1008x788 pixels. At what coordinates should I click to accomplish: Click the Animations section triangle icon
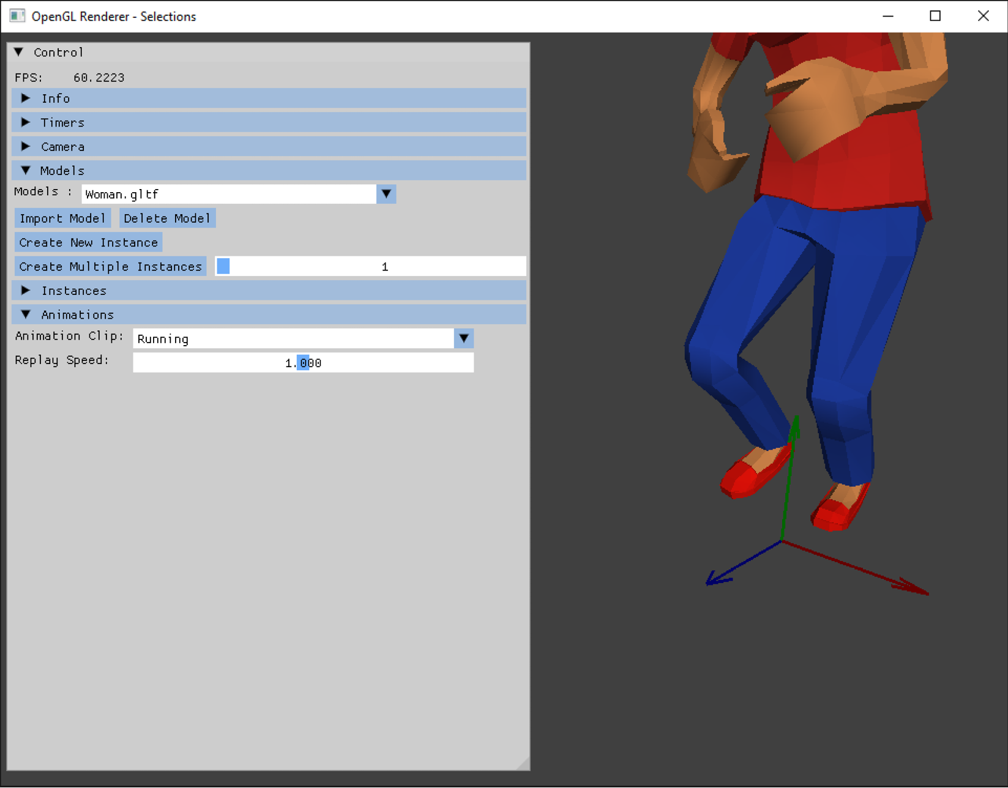[26, 314]
